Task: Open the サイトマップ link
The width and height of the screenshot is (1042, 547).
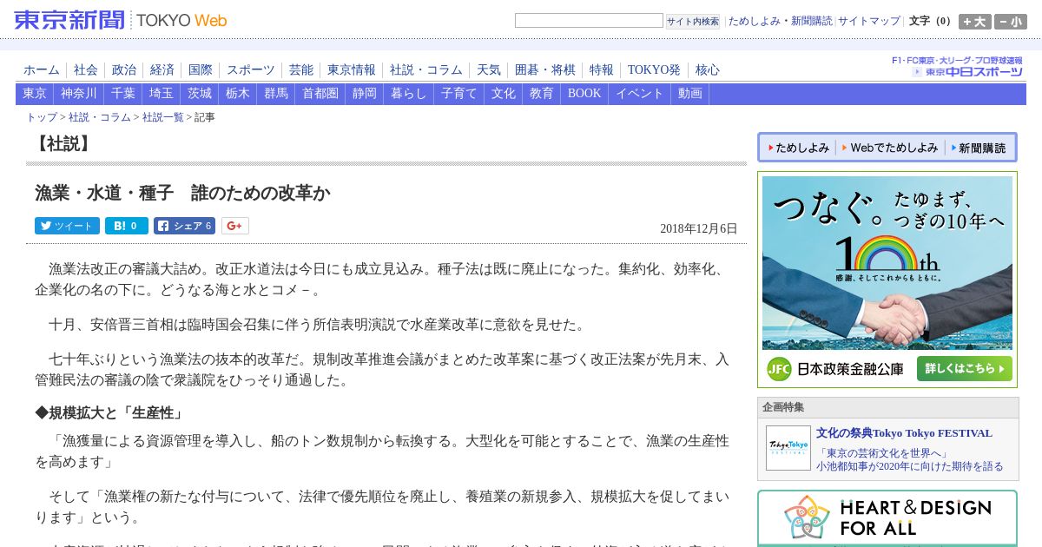Action: pos(869,21)
